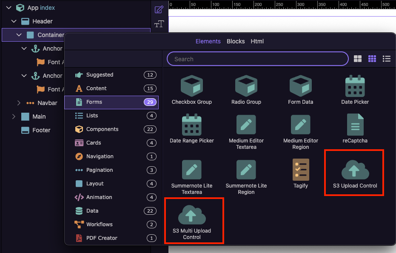
Task: Collapse the Header tree node
Action: (x=14, y=21)
